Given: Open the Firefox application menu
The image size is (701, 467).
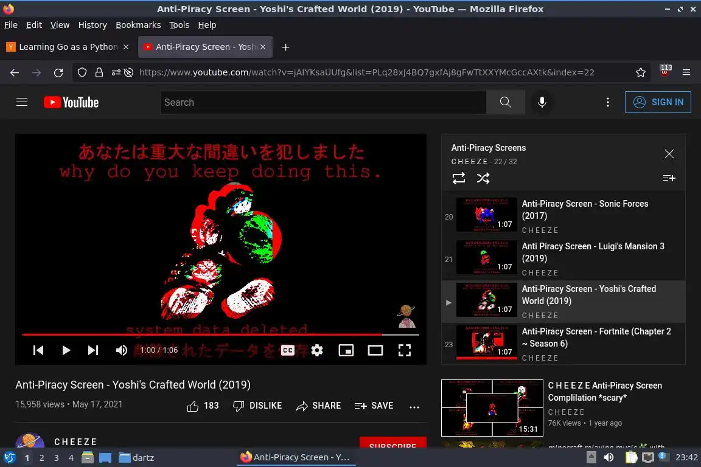Looking at the screenshot, I should pyautogui.click(x=686, y=72).
